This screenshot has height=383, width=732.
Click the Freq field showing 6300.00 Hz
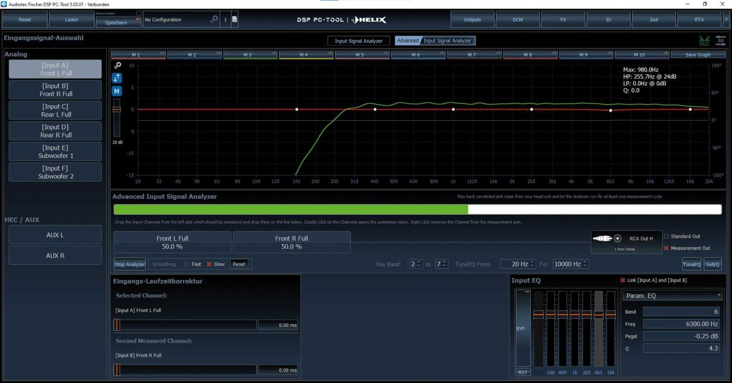click(x=682, y=324)
